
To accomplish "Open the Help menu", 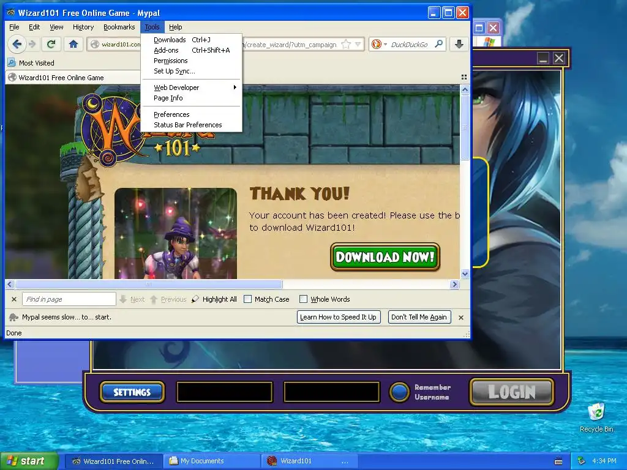I will 176,27.
